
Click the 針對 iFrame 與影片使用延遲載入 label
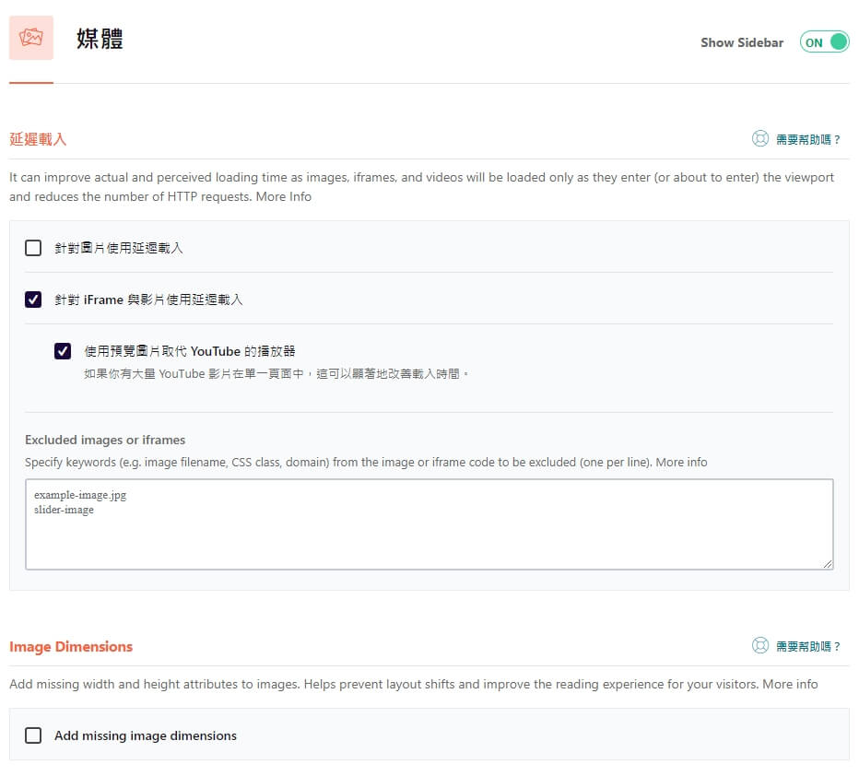pyautogui.click(x=148, y=300)
